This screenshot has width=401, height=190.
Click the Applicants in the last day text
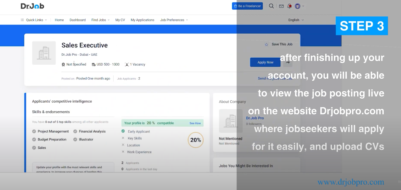click(x=141, y=169)
